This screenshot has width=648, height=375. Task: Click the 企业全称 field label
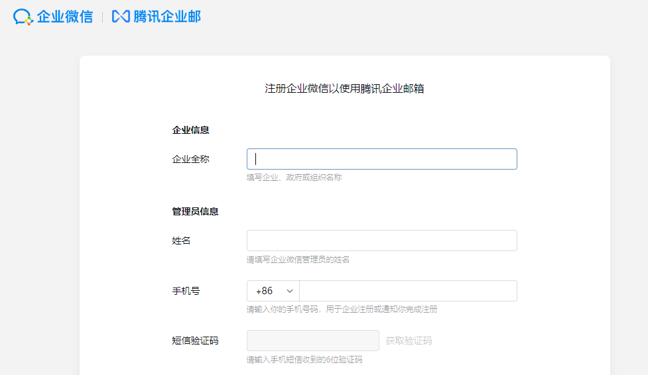click(190, 159)
